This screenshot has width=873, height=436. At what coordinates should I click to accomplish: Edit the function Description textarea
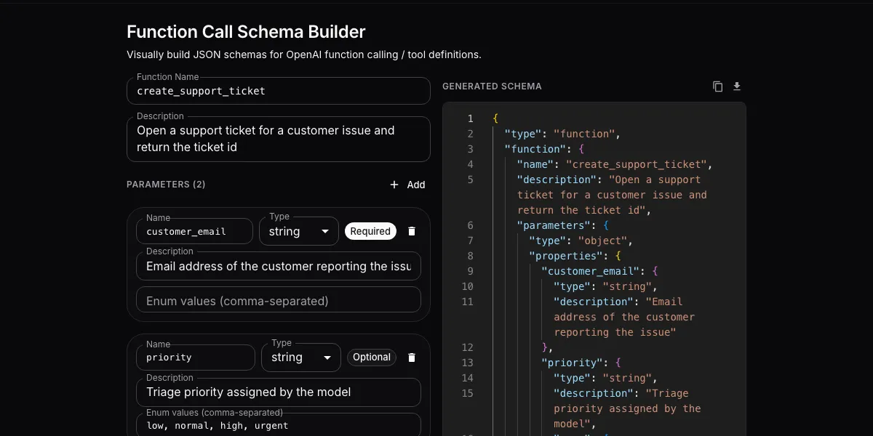point(279,139)
